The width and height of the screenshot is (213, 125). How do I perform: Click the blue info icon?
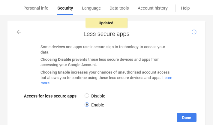pos(194,32)
